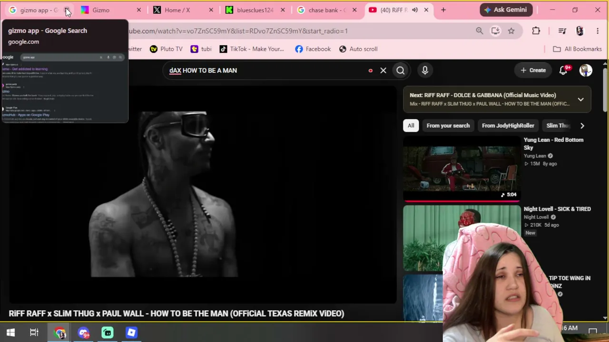Open the green Streamlabs taskbar icon
The image size is (609, 342).
tap(108, 332)
